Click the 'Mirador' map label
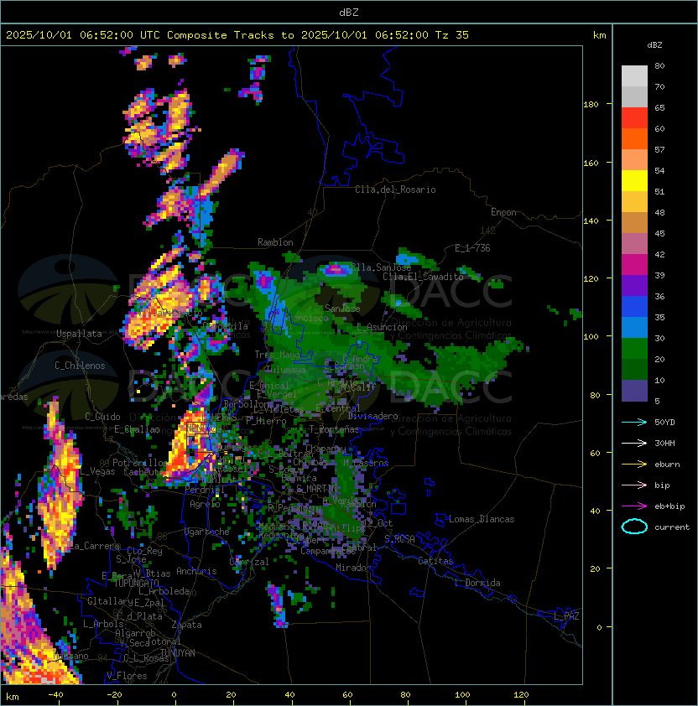 (x=354, y=568)
